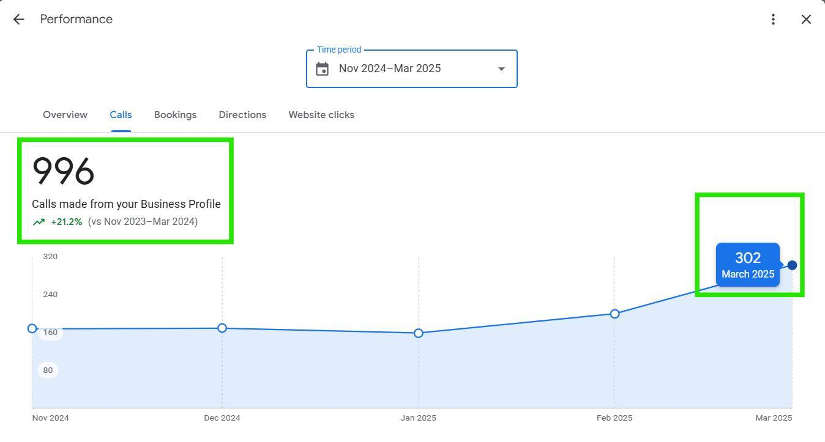Click the +21.2% change percentage
The width and height of the screenshot is (825, 442).
click(x=66, y=222)
